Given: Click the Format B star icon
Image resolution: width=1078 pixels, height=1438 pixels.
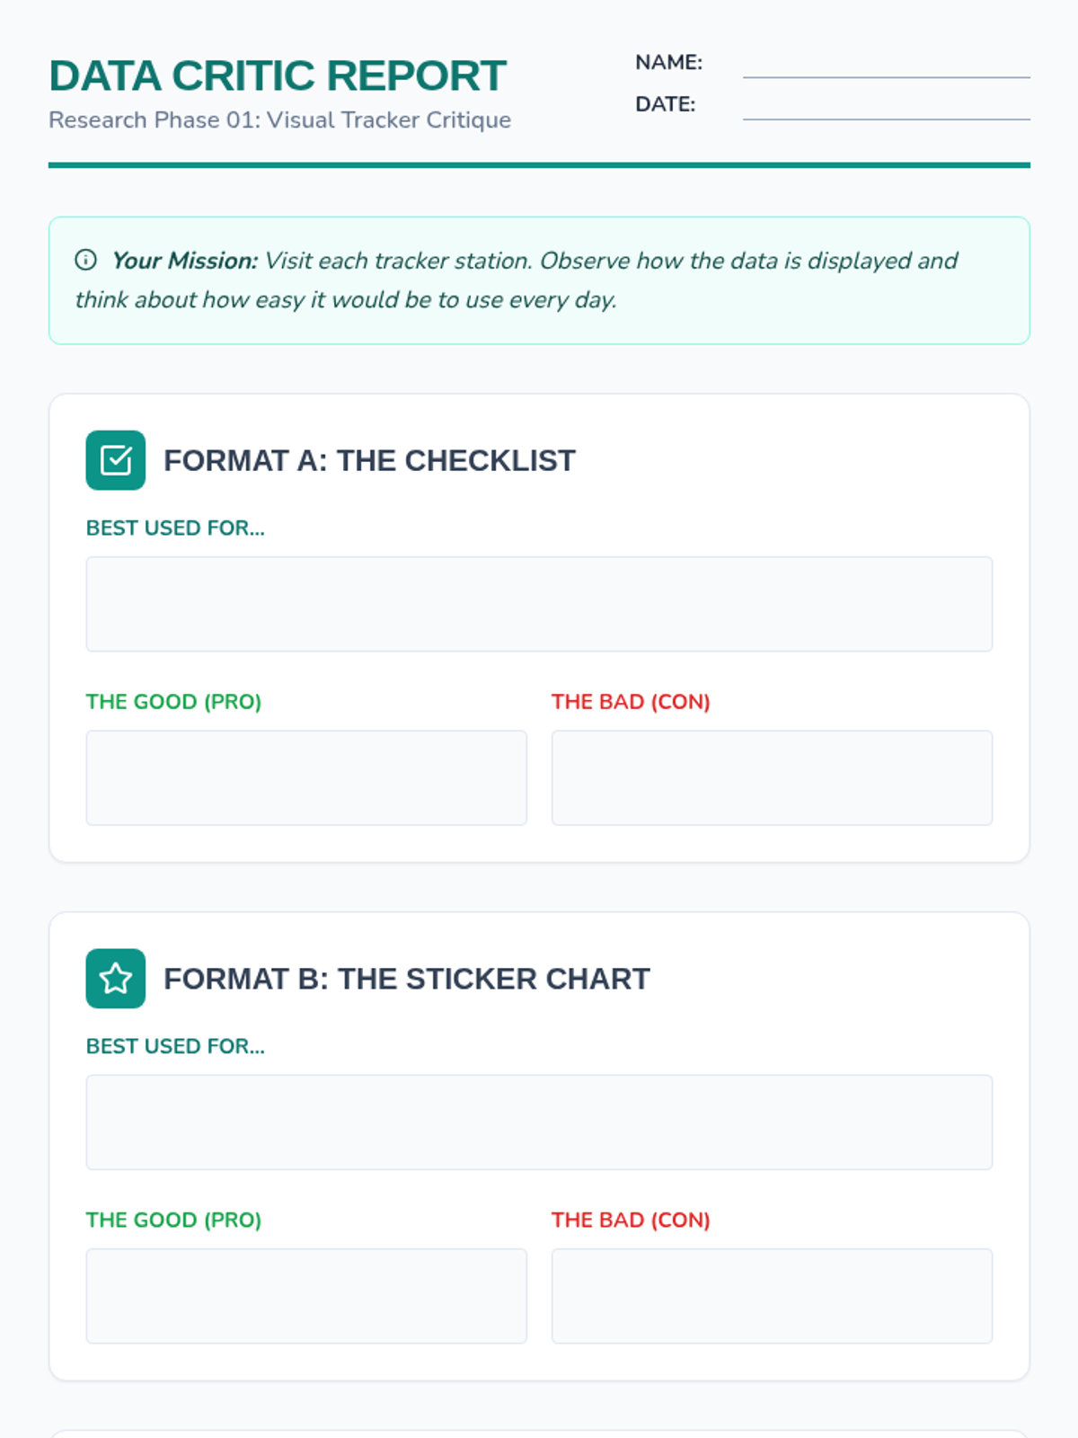Looking at the screenshot, I should tap(116, 979).
